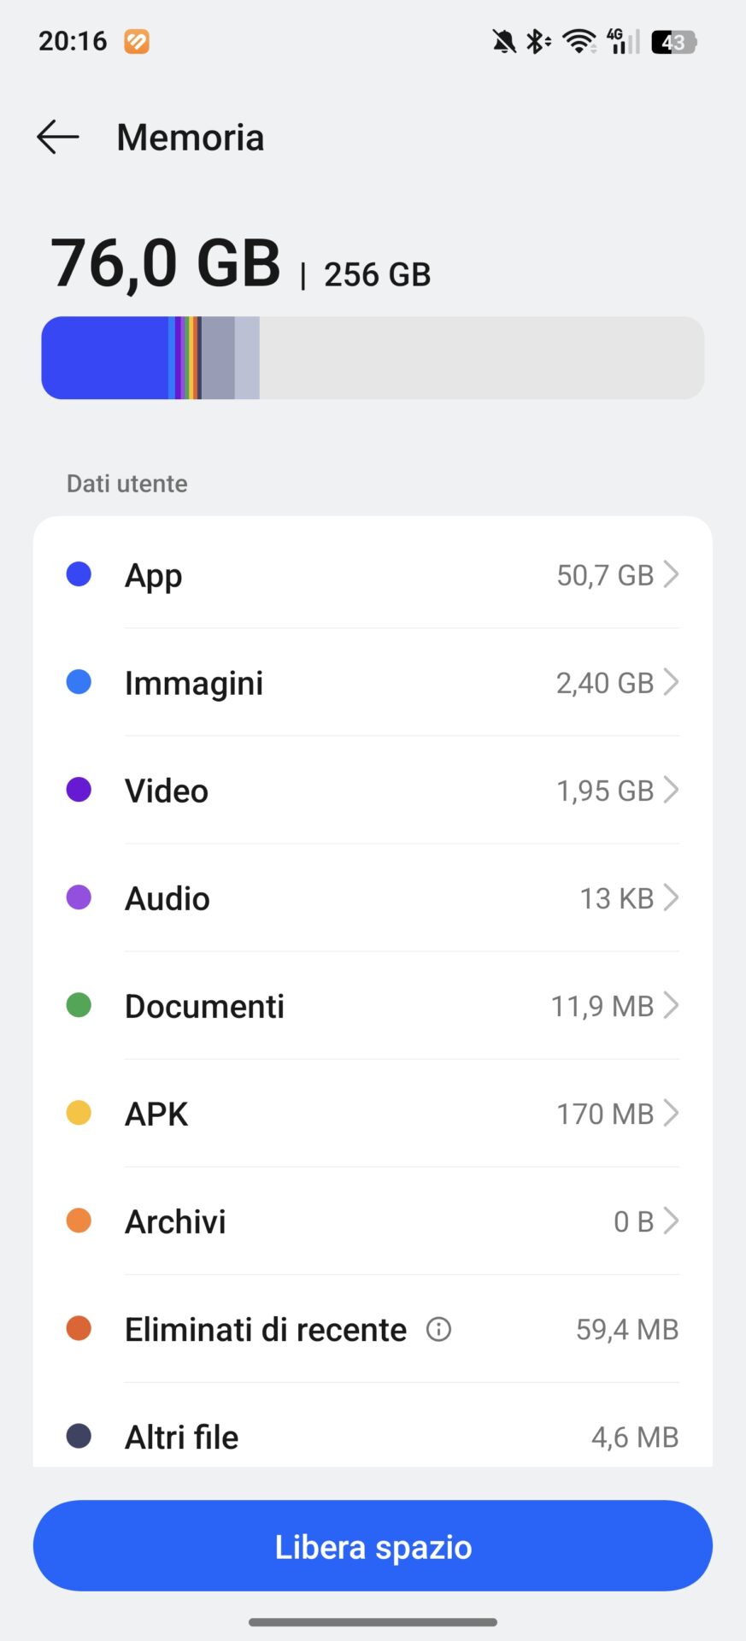Open the Audio storage entry
This screenshot has width=746, height=1641.
(x=373, y=898)
